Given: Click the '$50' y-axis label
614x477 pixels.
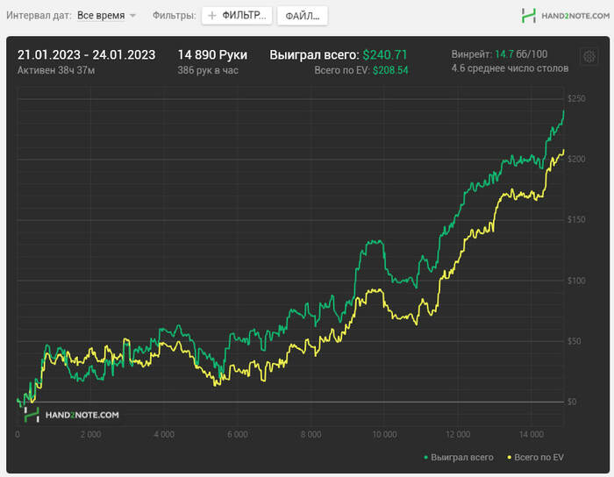Looking at the screenshot, I should coord(574,341).
